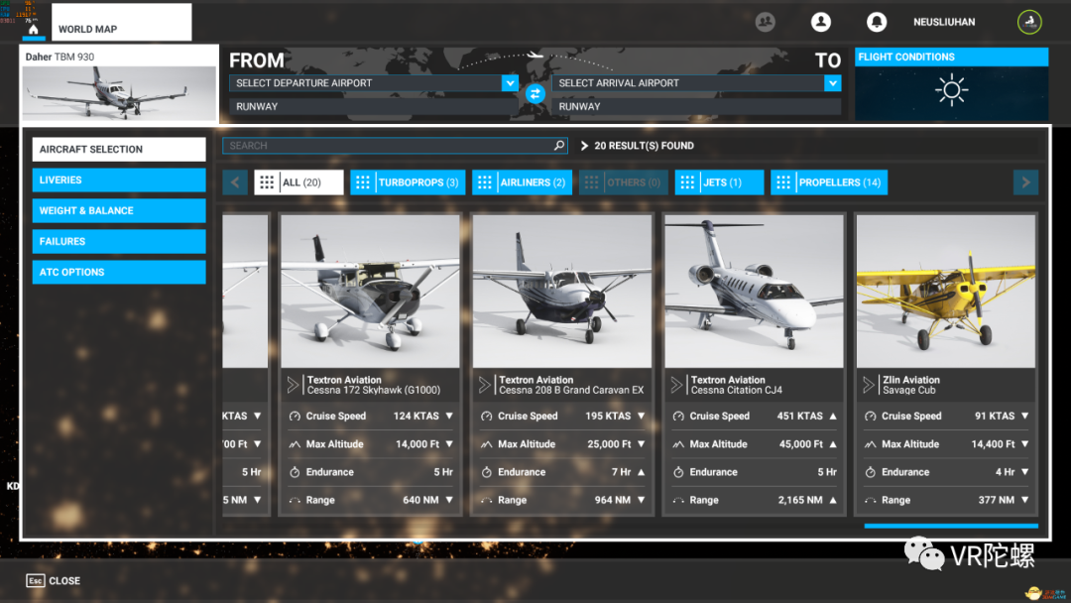The image size is (1071, 603).
Task: Select the JETS (1) filter tab
Action: click(719, 182)
